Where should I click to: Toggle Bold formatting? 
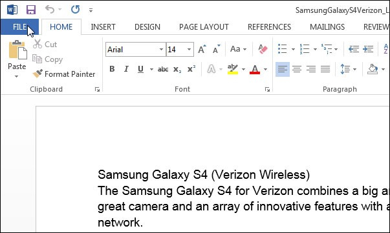[x=112, y=69]
